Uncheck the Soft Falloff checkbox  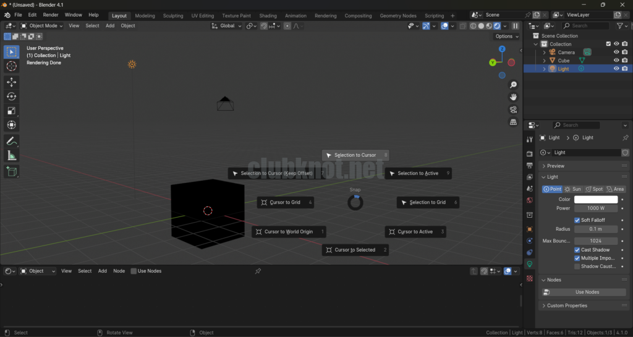[x=577, y=220]
